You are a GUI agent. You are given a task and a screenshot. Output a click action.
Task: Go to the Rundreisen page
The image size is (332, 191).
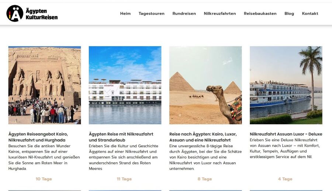click(184, 13)
